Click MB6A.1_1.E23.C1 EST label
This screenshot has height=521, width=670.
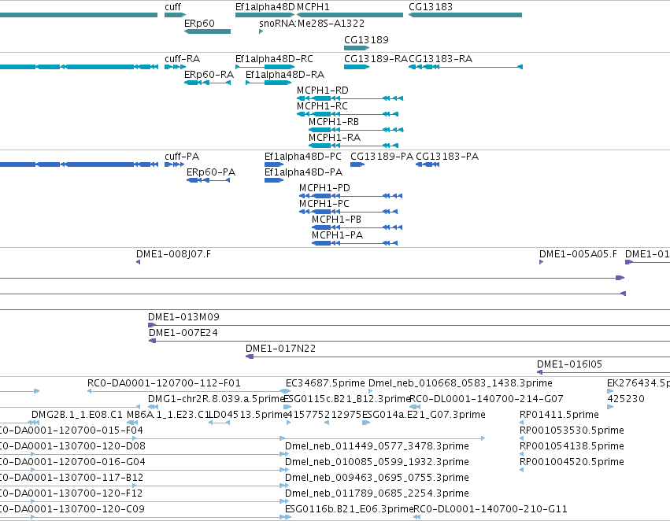tap(168, 415)
